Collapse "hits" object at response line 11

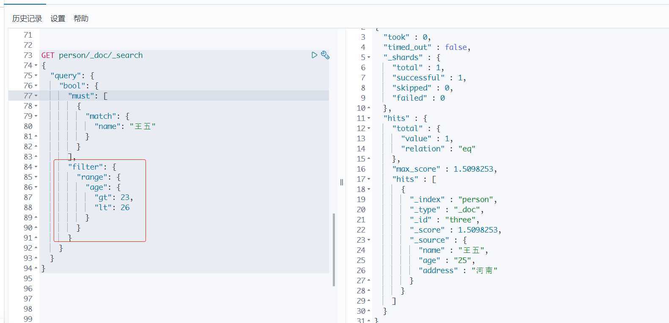tap(369, 118)
